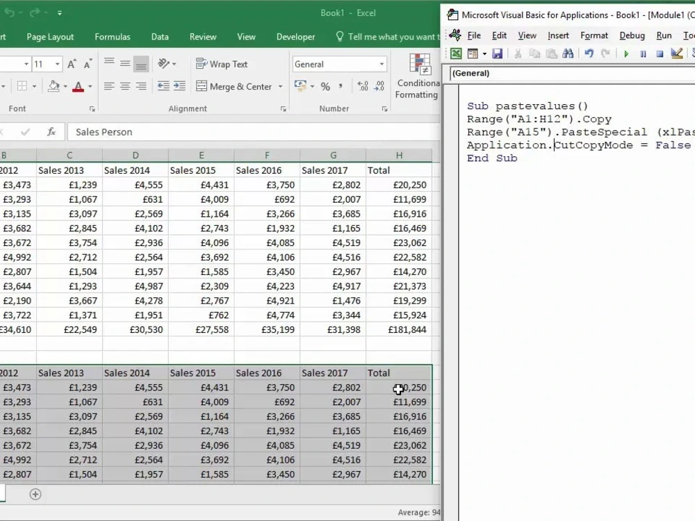Click View Microsoft Excel icon in VBA toolbar
Viewport: 695px width, 521px height.
point(456,54)
